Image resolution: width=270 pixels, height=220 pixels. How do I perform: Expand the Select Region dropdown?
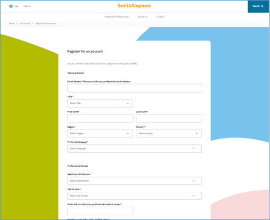coord(100,134)
